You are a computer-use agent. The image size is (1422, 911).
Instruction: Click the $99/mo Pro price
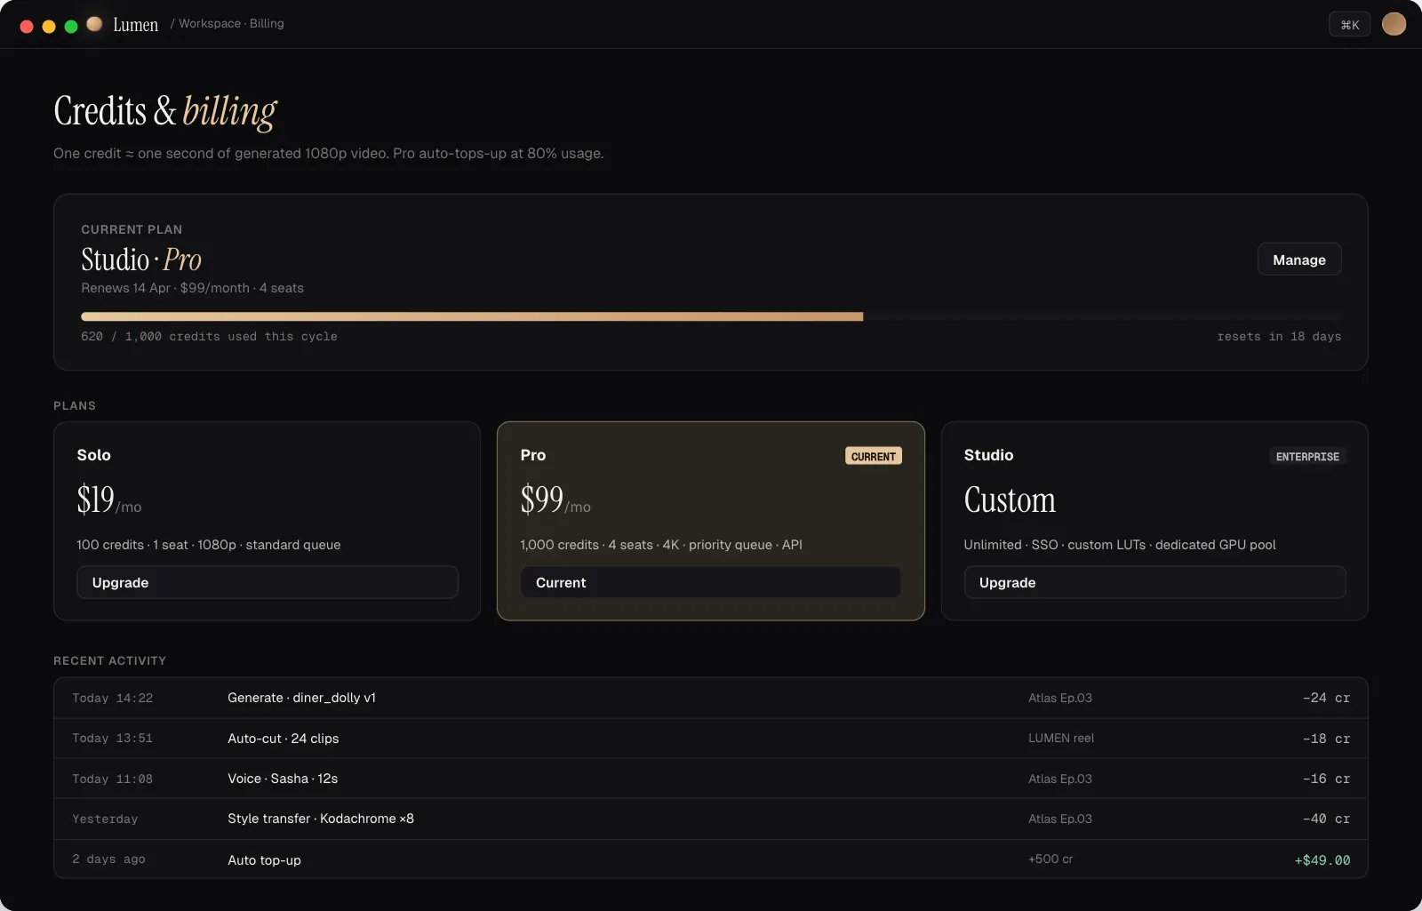point(555,500)
